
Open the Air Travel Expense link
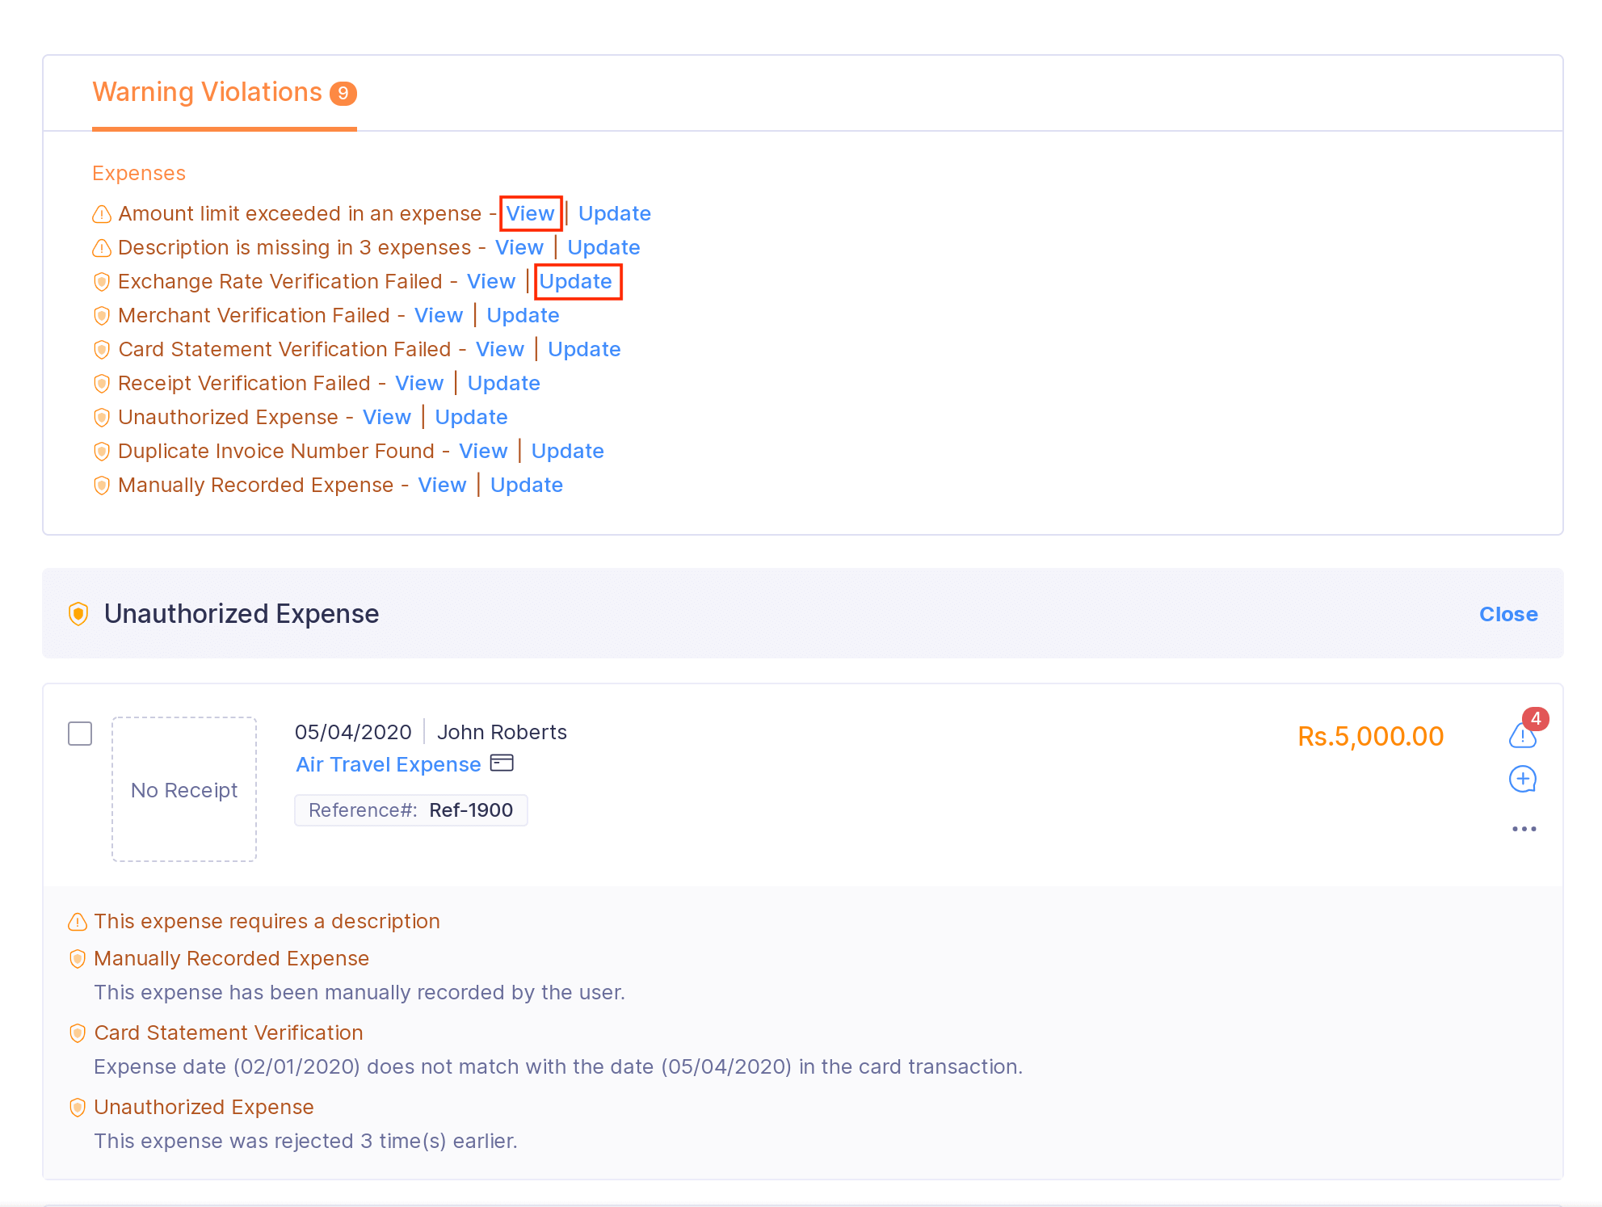[388, 764]
